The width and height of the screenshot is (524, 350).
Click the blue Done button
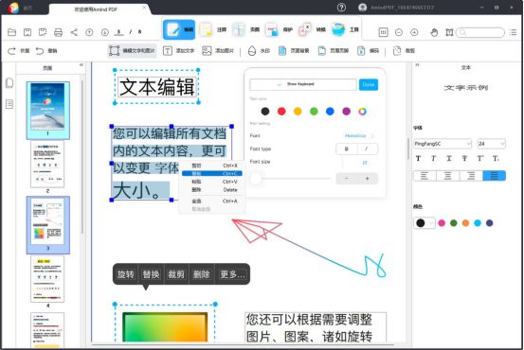(x=369, y=84)
